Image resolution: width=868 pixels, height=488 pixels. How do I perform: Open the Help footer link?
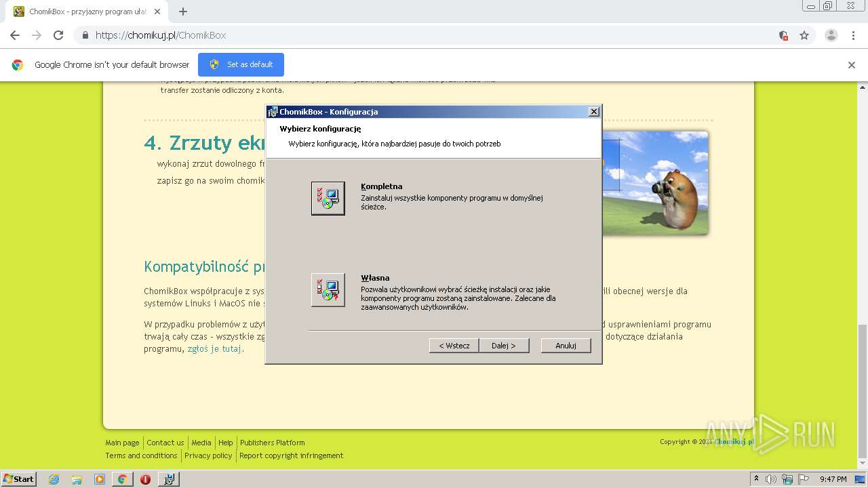click(x=226, y=443)
